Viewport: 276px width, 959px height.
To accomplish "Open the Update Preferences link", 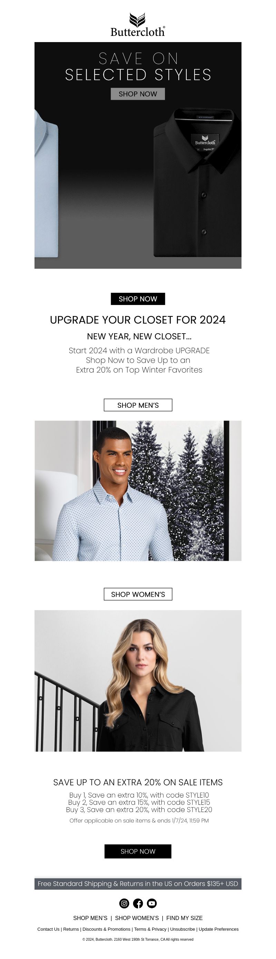I will (x=219, y=929).
